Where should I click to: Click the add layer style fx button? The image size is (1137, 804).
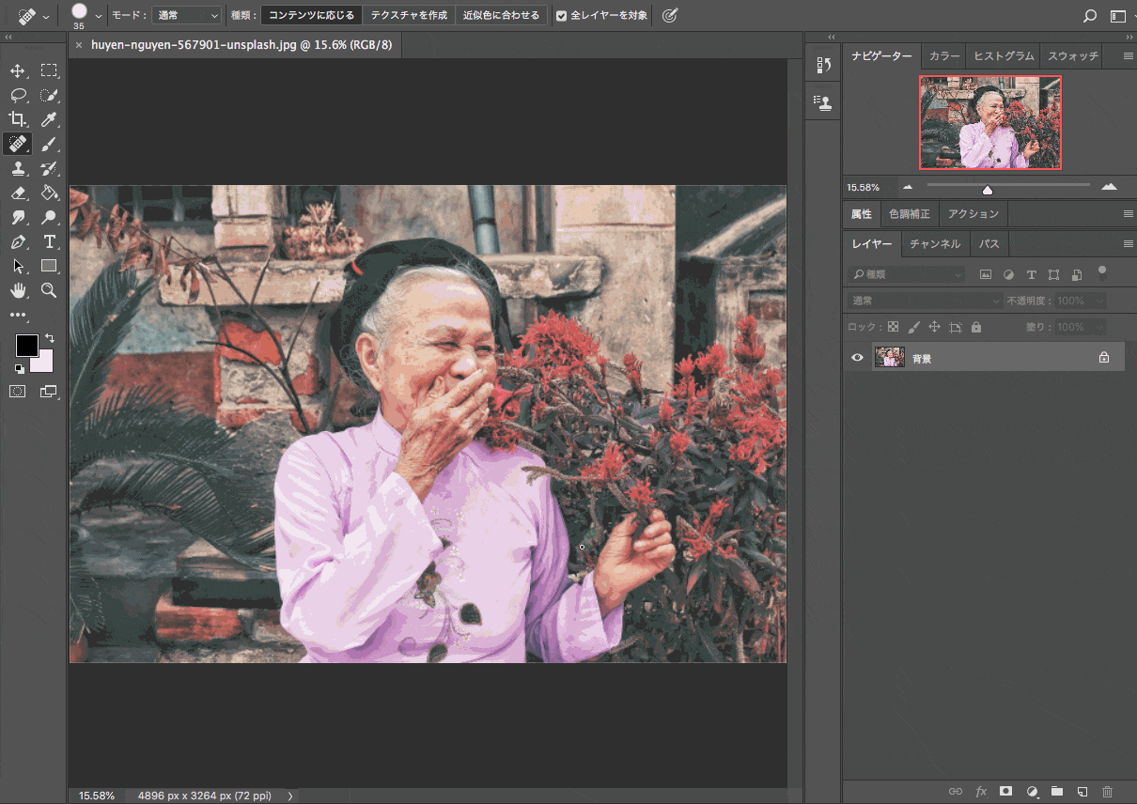coord(981,792)
